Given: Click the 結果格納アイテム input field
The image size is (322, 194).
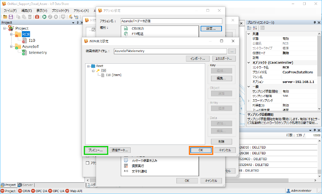Looking at the screenshot, I should coord(170,51).
